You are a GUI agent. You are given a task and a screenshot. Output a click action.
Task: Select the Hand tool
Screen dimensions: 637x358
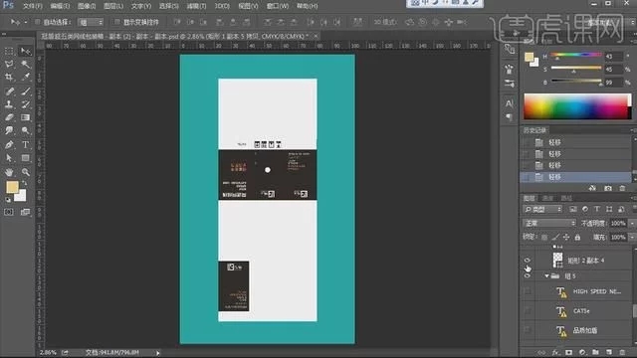point(9,172)
